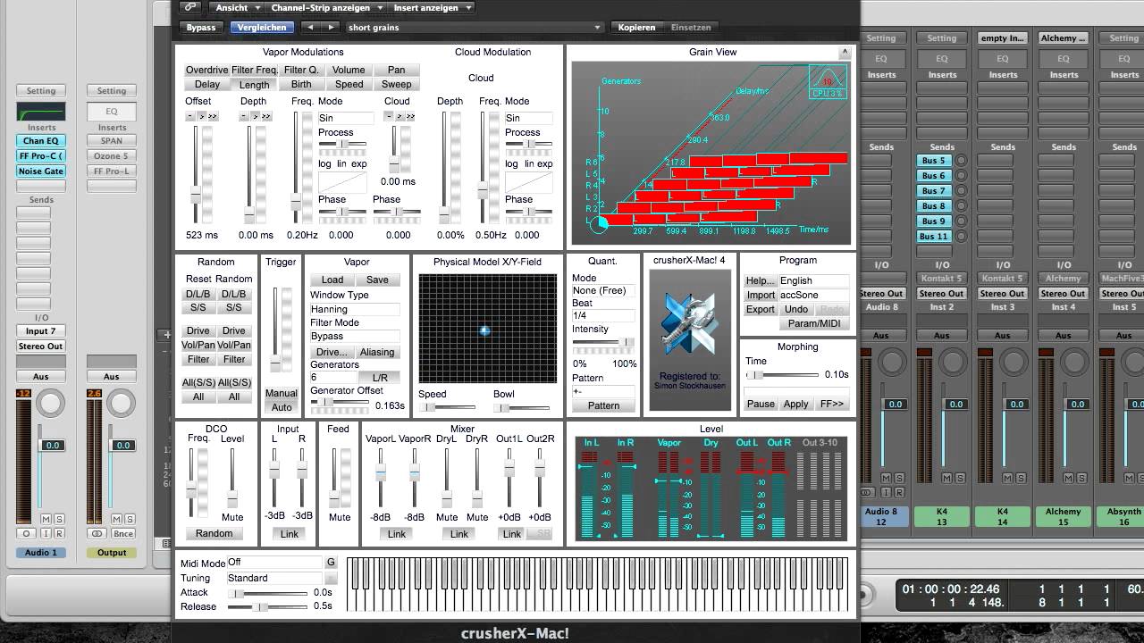Switch Trigger to Auto mode

[x=282, y=407]
